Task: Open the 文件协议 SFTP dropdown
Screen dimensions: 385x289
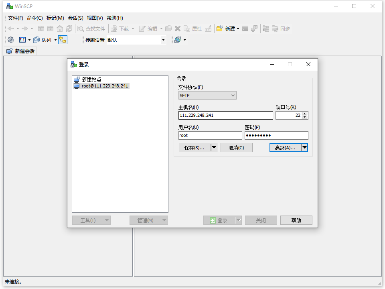Action: [x=207, y=96]
